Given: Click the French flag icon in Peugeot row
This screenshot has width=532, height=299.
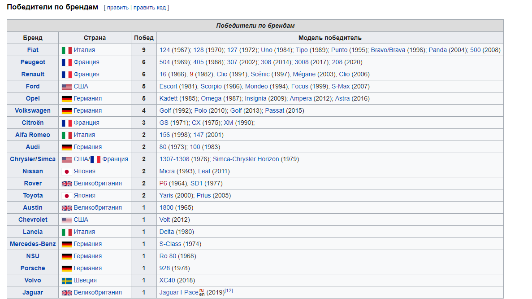Looking at the screenshot, I should click(x=66, y=62).
